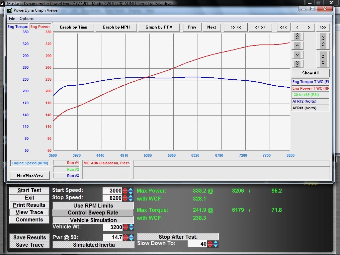Click the triple down-chevron scroll button
Screen dimensions: 340x255
point(297,64)
